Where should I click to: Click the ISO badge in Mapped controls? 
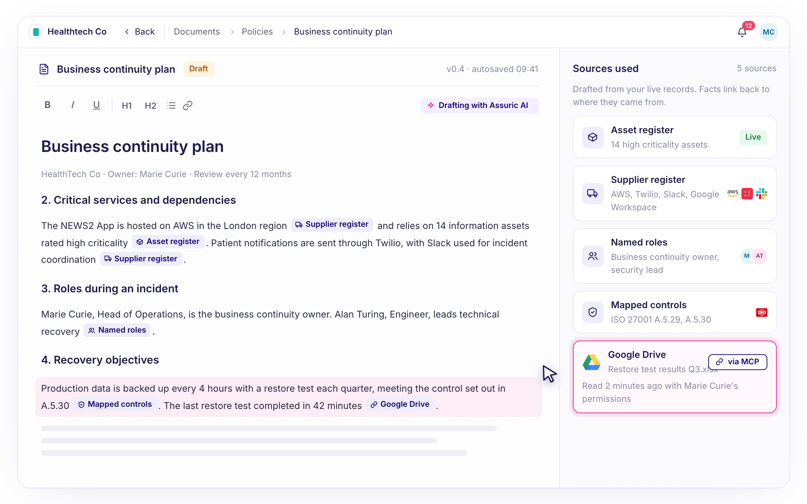(x=761, y=312)
